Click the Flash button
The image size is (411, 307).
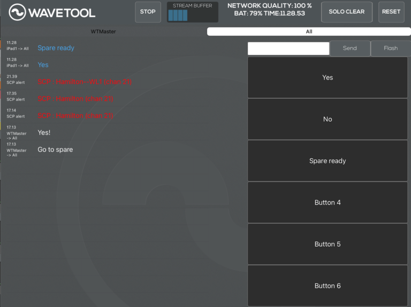[x=391, y=48]
